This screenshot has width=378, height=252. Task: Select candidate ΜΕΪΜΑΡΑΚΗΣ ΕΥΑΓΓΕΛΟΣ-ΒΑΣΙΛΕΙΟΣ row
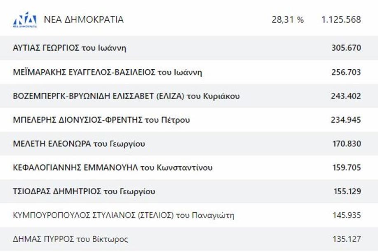[189, 72]
